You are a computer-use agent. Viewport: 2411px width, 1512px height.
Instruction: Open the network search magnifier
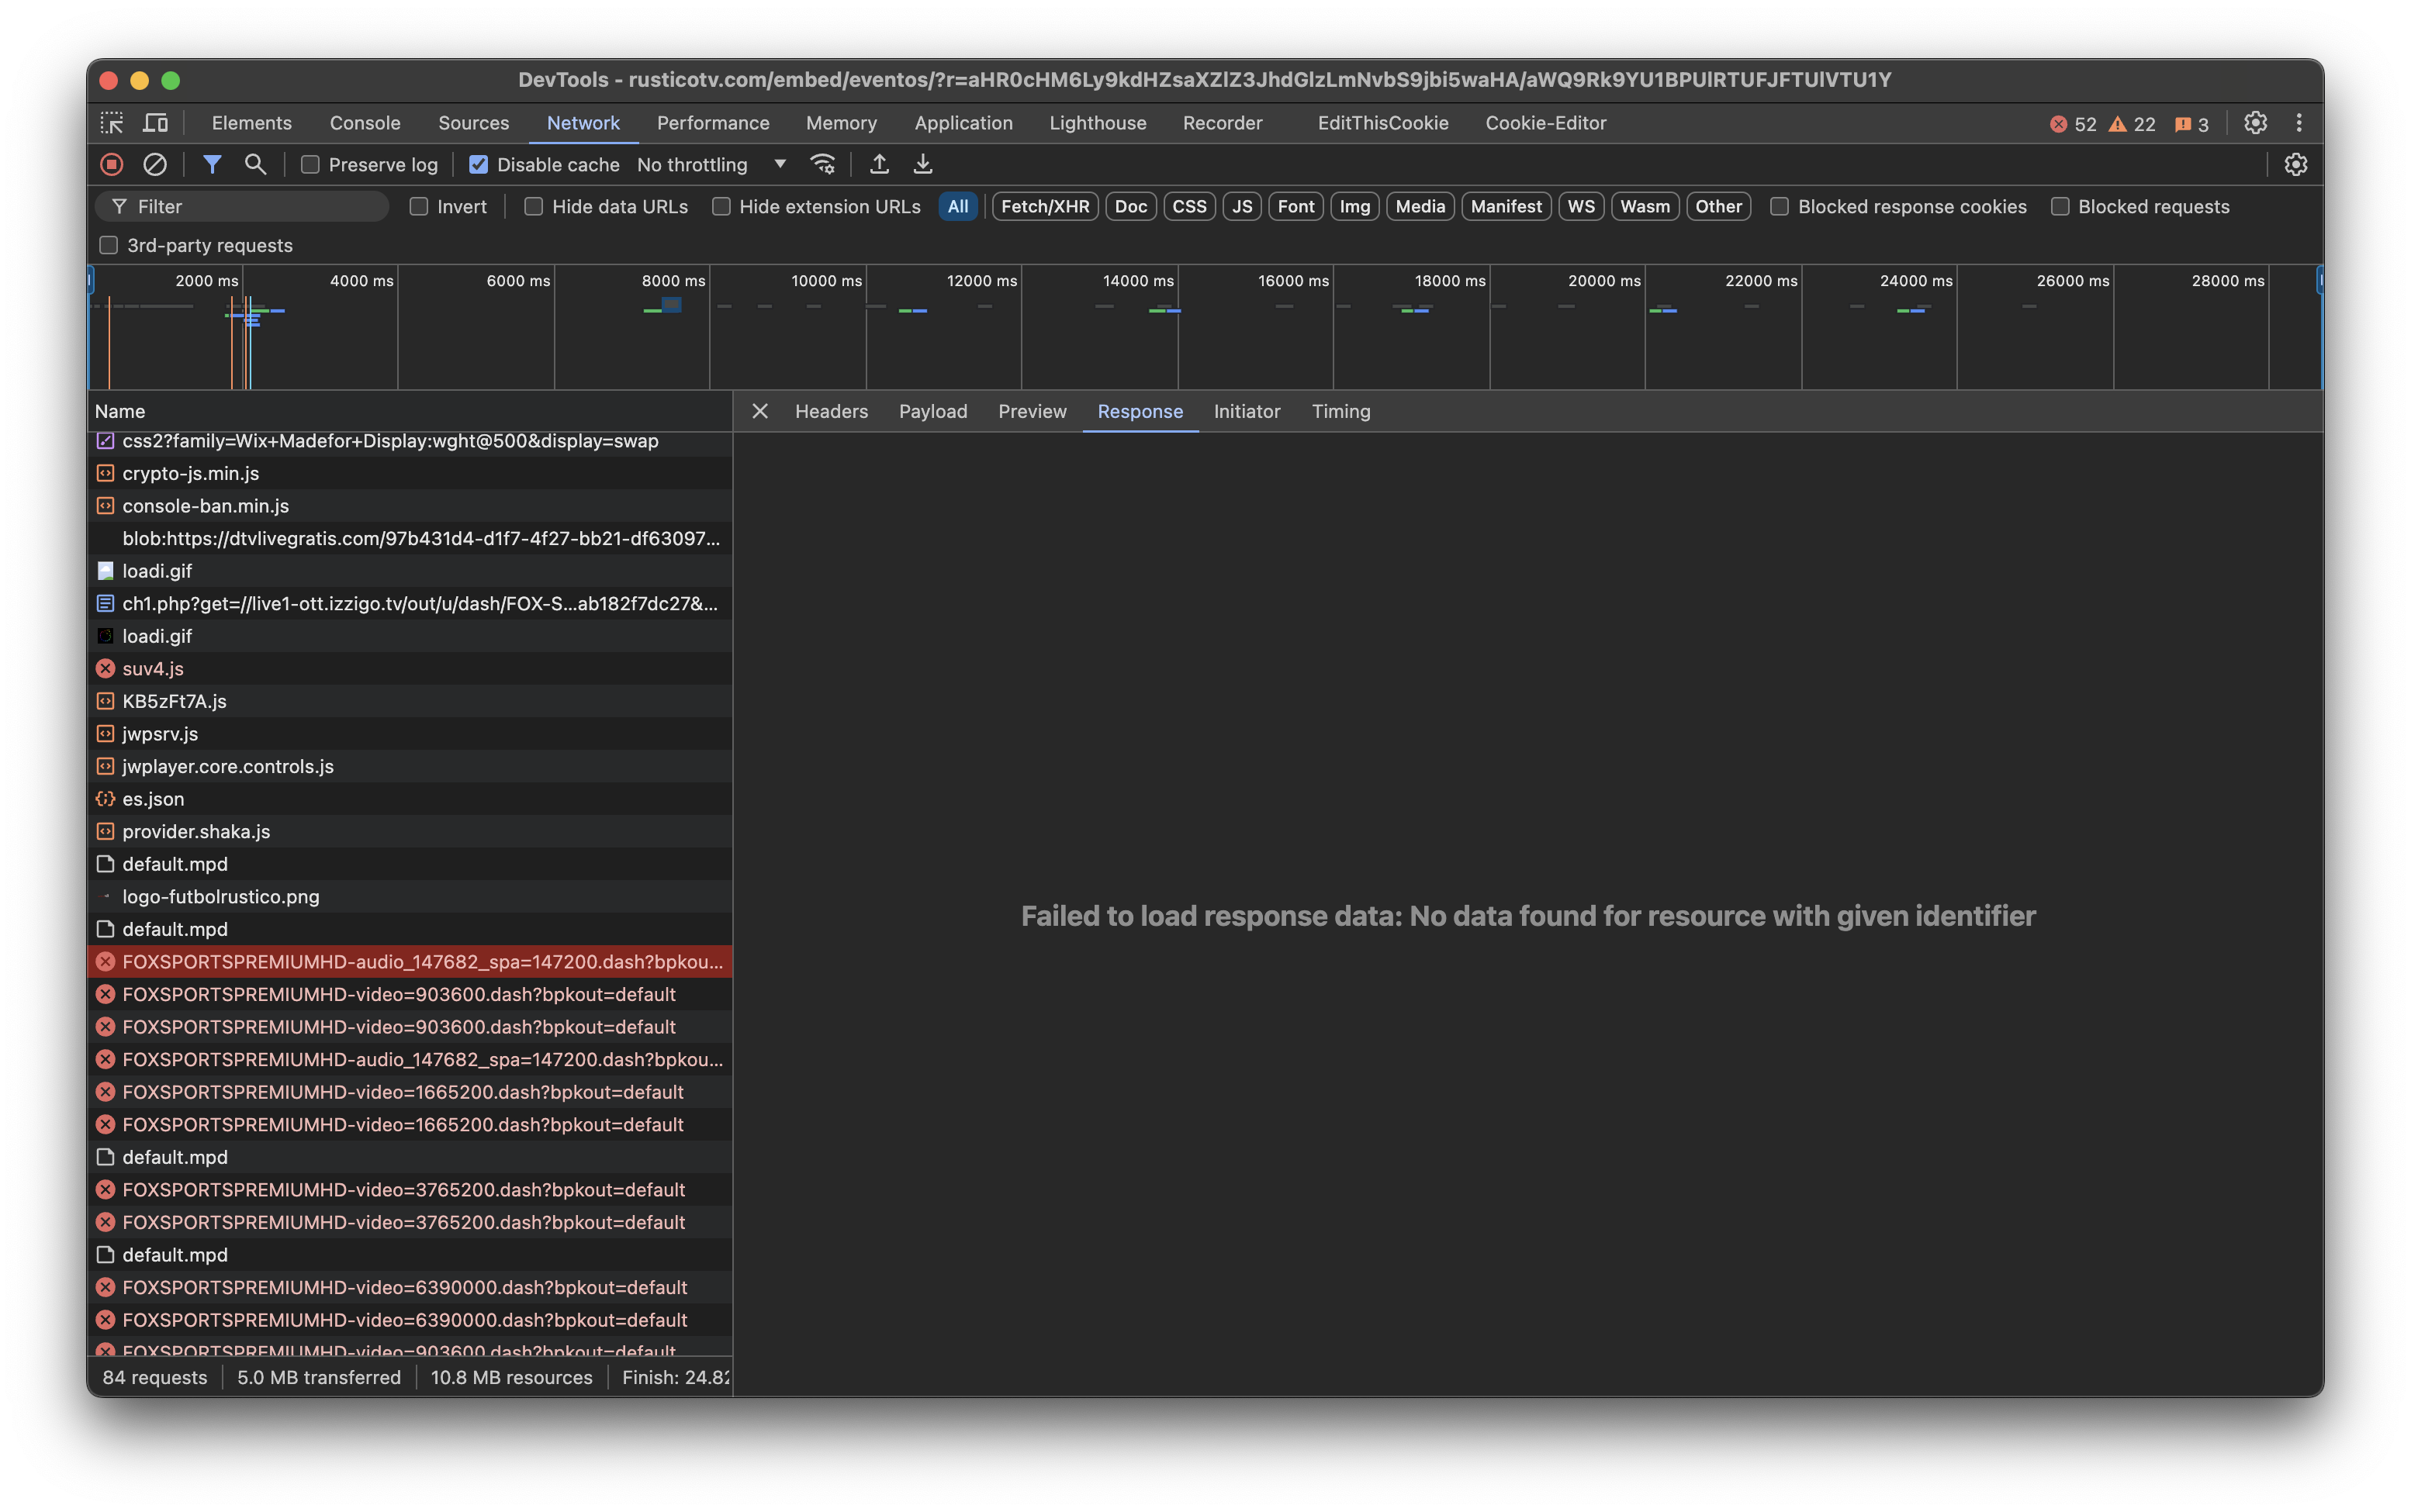pyautogui.click(x=255, y=164)
